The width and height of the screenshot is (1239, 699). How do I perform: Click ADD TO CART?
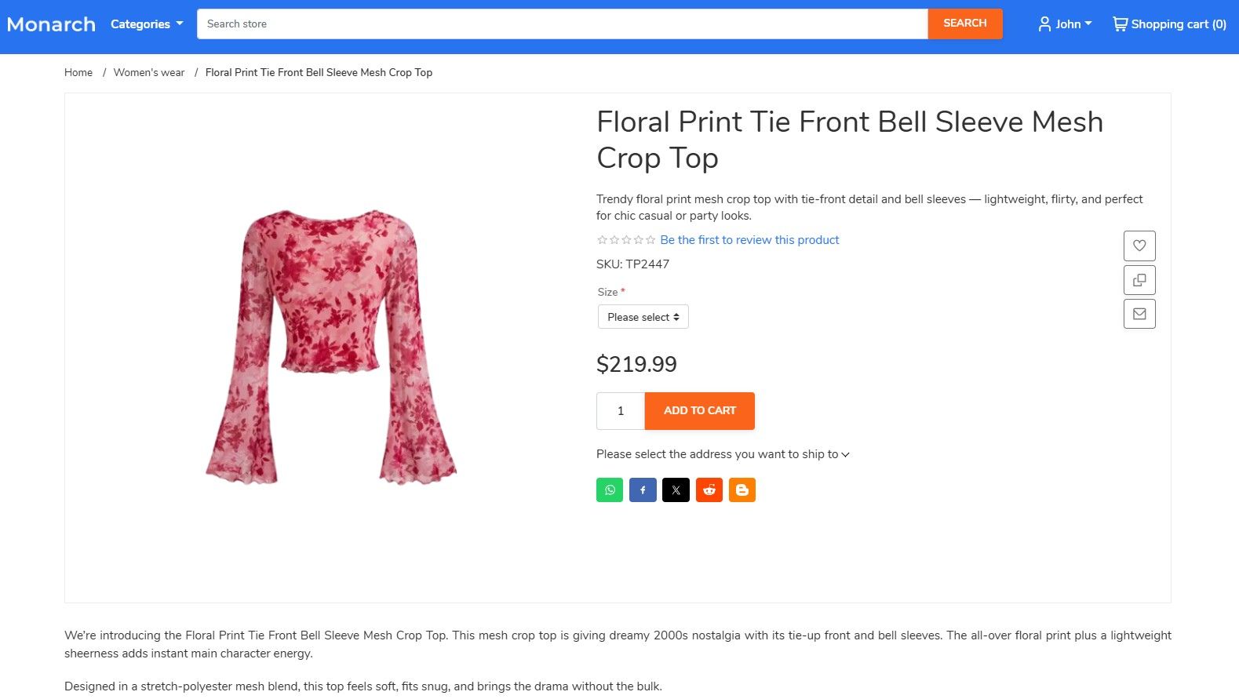coord(699,410)
